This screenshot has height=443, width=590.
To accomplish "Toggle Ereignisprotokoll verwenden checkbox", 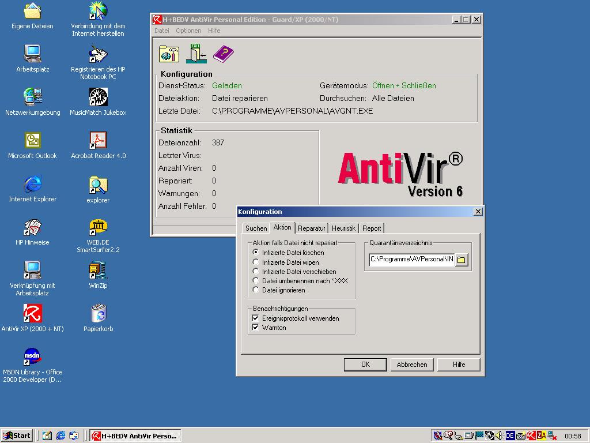I will click(296, 318).
